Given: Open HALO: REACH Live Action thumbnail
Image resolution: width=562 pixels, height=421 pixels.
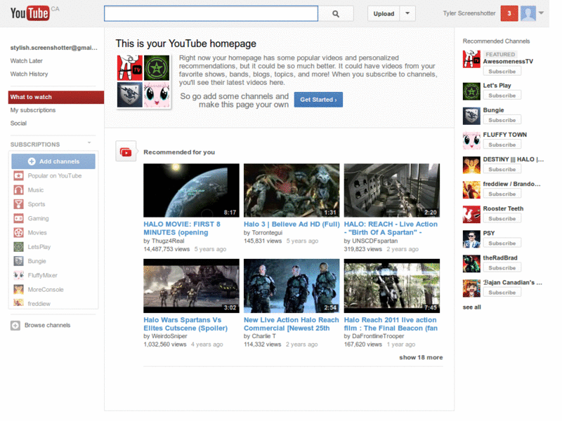Looking at the screenshot, I should 392,190.
